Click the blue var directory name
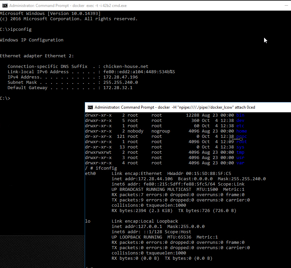This screenshot has width=291, height=268. 240,163
